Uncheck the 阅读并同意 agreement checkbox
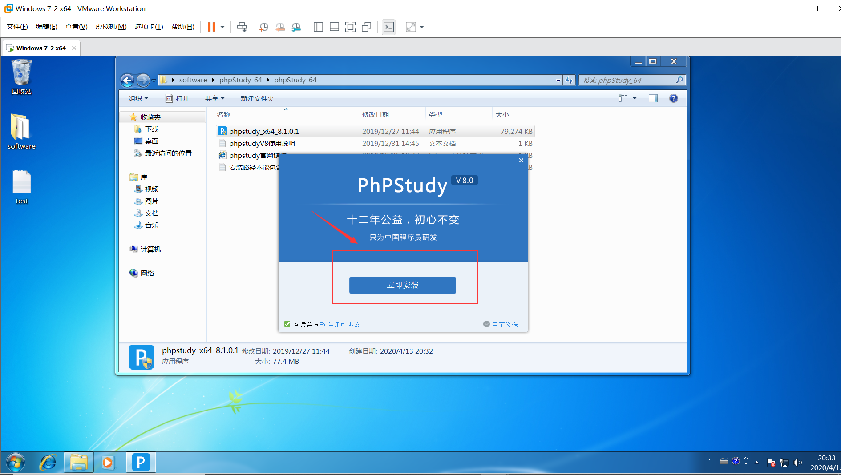This screenshot has height=475, width=841. (287, 324)
